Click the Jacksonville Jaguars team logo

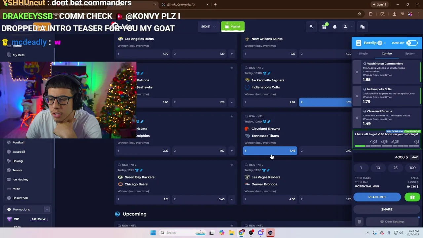(x=247, y=80)
